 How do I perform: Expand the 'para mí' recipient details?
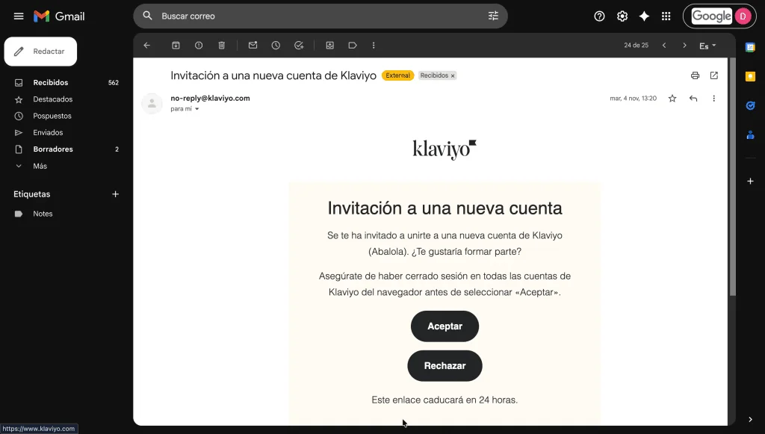[x=197, y=109]
